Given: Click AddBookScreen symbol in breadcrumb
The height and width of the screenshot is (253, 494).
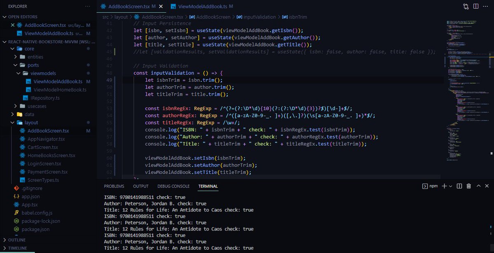Looking at the screenshot, I should pos(212,17).
